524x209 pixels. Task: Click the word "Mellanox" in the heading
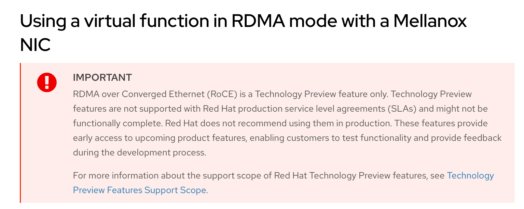click(x=430, y=21)
